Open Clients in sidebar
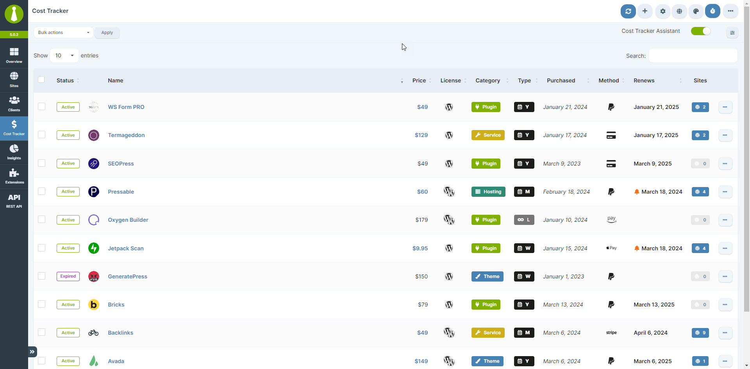 14,104
